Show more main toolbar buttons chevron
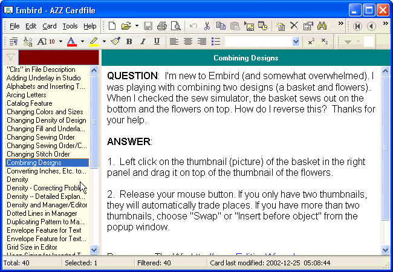This screenshot has height=272, width=393. (x=340, y=24)
